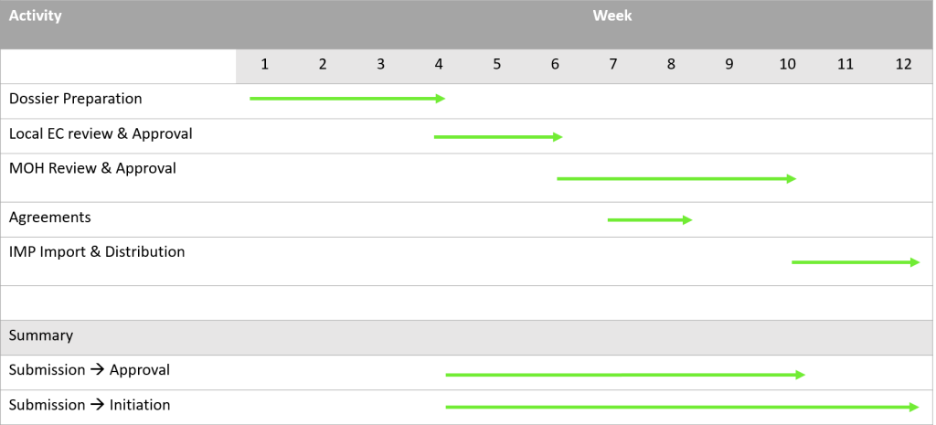Select week 1 column number
This screenshot has width=936, height=425.
(264, 64)
